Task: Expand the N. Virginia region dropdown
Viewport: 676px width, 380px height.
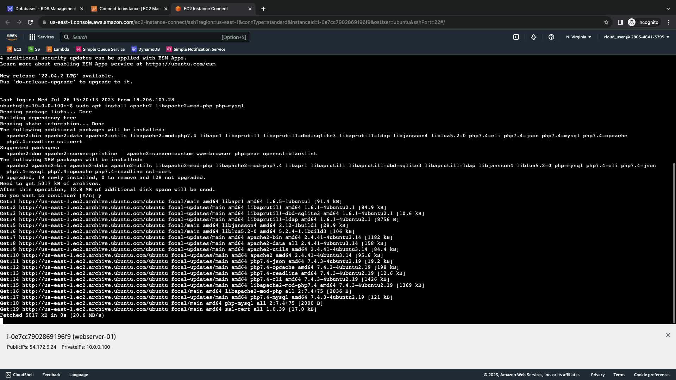Action: [x=578, y=37]
